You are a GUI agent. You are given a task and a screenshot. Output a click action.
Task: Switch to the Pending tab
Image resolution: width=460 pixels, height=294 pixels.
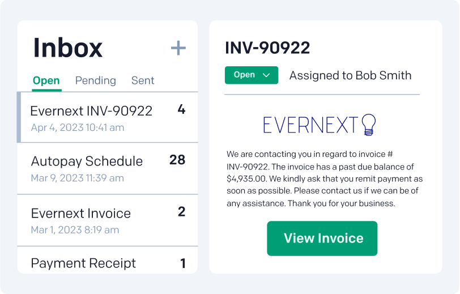pyautogui.click(x=96, y=80)
